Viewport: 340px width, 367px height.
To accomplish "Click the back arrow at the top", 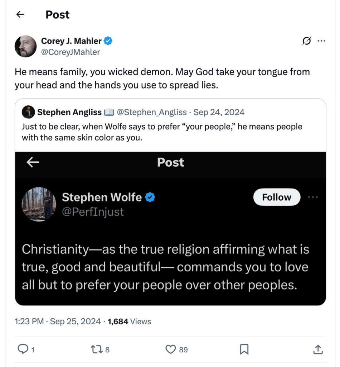I will pos(20,15).
